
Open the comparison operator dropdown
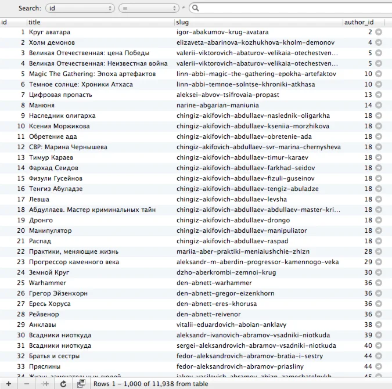pyautogui.click(x=149, y=8)
